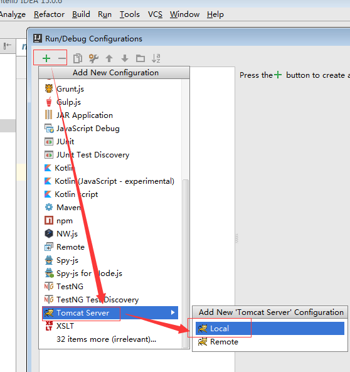The image size is (350, 372).
Task: Expand Tomcat Server submenu arrow
Action: [172, 312]
